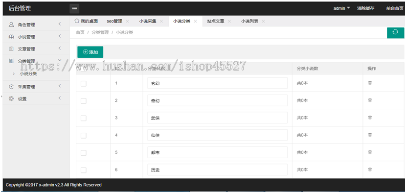The width and height of the screenshot is (406, 193).
Task: Check the box for row 5 都市
Action: [83, 153]
